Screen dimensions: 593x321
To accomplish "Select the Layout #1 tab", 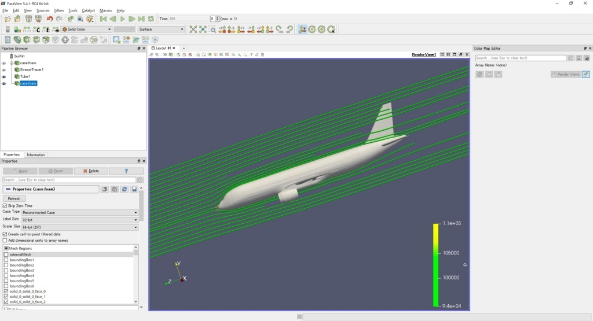I will (x=163, y=49).
